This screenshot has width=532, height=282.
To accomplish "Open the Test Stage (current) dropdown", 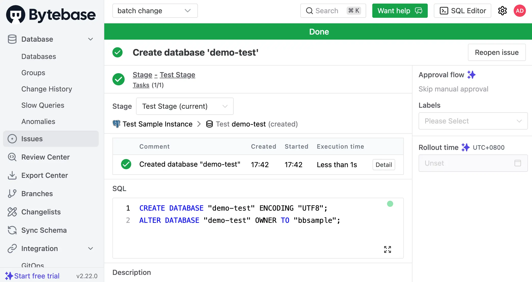I will coord(185,106).
